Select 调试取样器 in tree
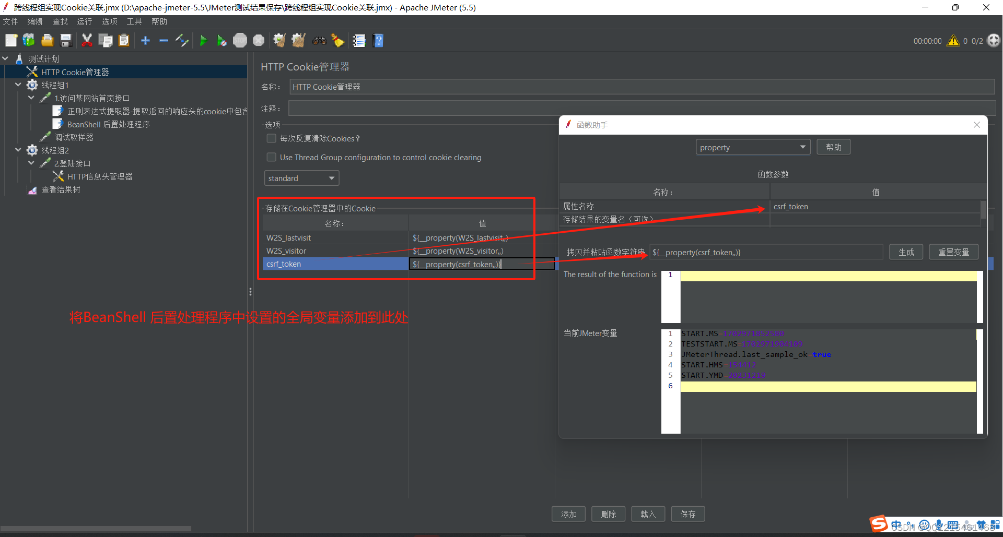1003x537 pixels. point(74,137)
